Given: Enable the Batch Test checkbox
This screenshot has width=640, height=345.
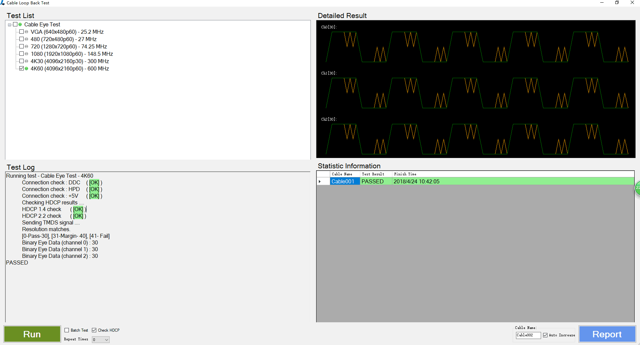Looking at the screenshot, I should (x=67, y=330).
